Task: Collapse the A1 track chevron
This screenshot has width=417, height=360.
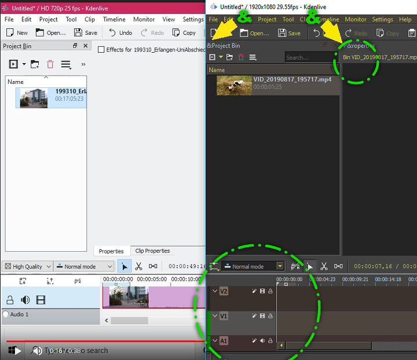Action: [x=215, y=340]
